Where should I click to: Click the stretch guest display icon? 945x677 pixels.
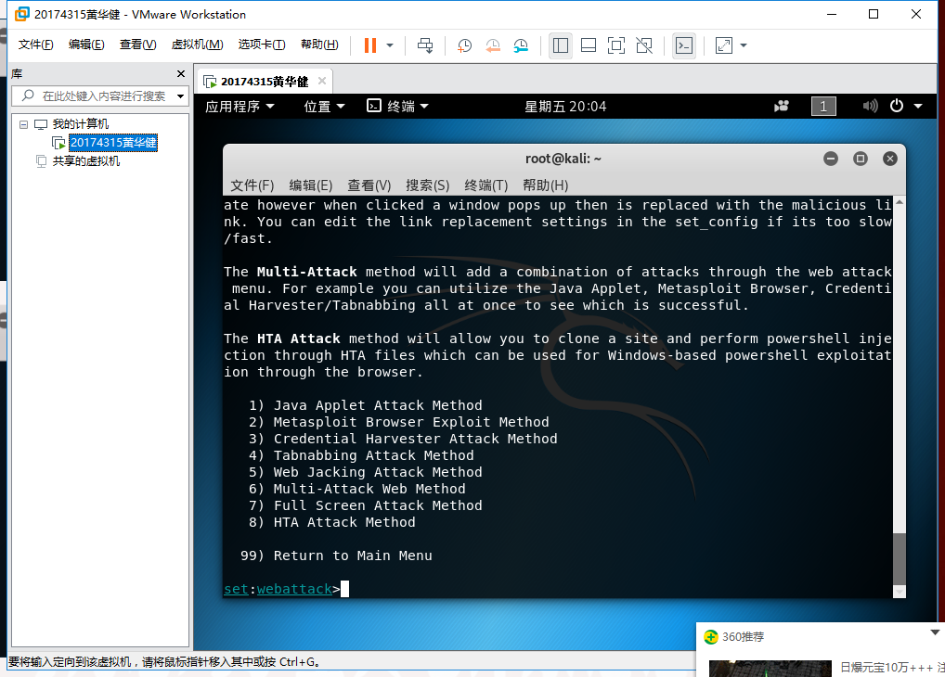tap(723, 45)
